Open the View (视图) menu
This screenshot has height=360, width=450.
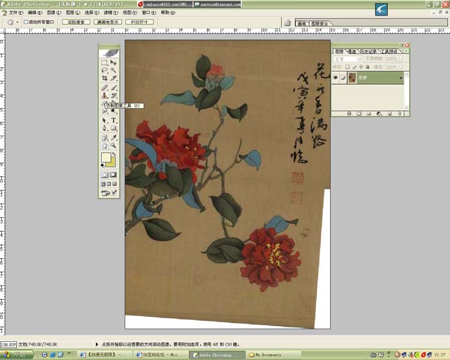tap(130, 12)
